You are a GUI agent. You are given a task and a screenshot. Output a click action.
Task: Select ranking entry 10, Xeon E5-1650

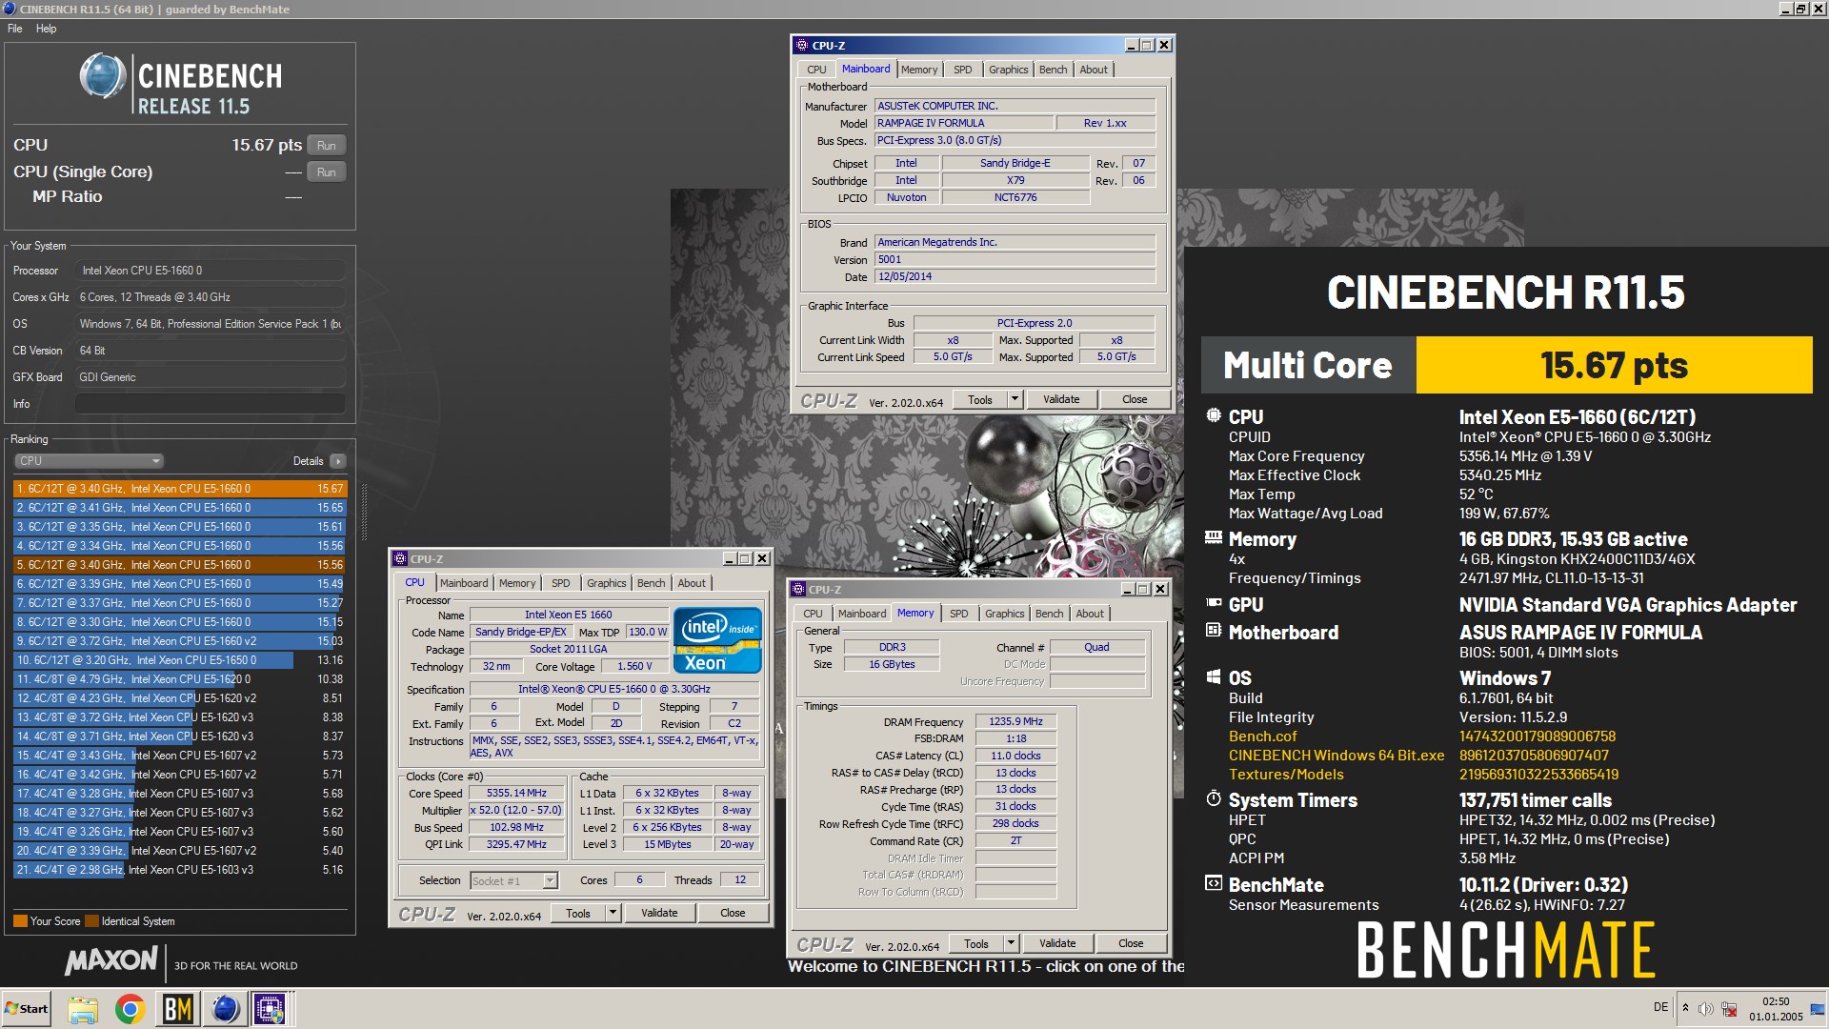click(x=180, y=660)
